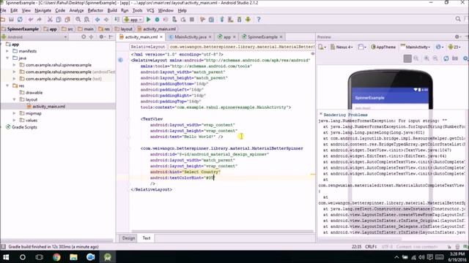The width and height of the screenshot is (469, 263).
Task: Click CRLF line separator in status bar
Action: click(371, 247)
